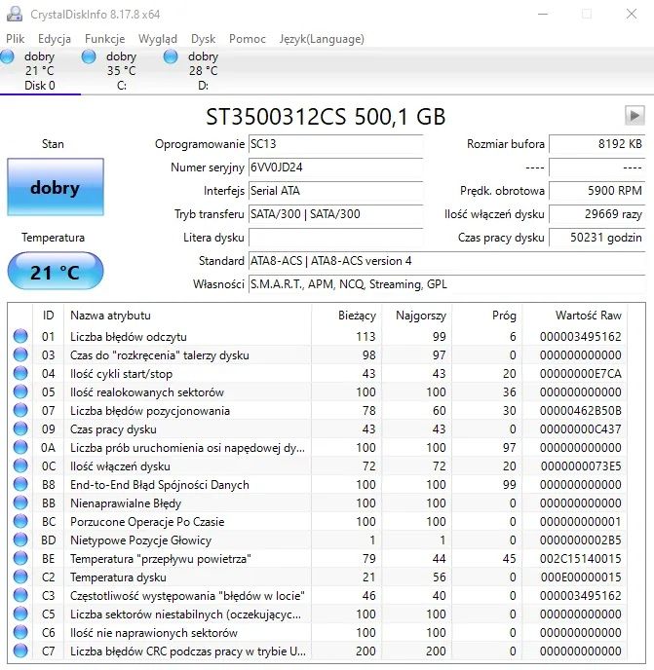Click the status orb for attribute BB
654x670 pixels.
click(x=20, y=502)
